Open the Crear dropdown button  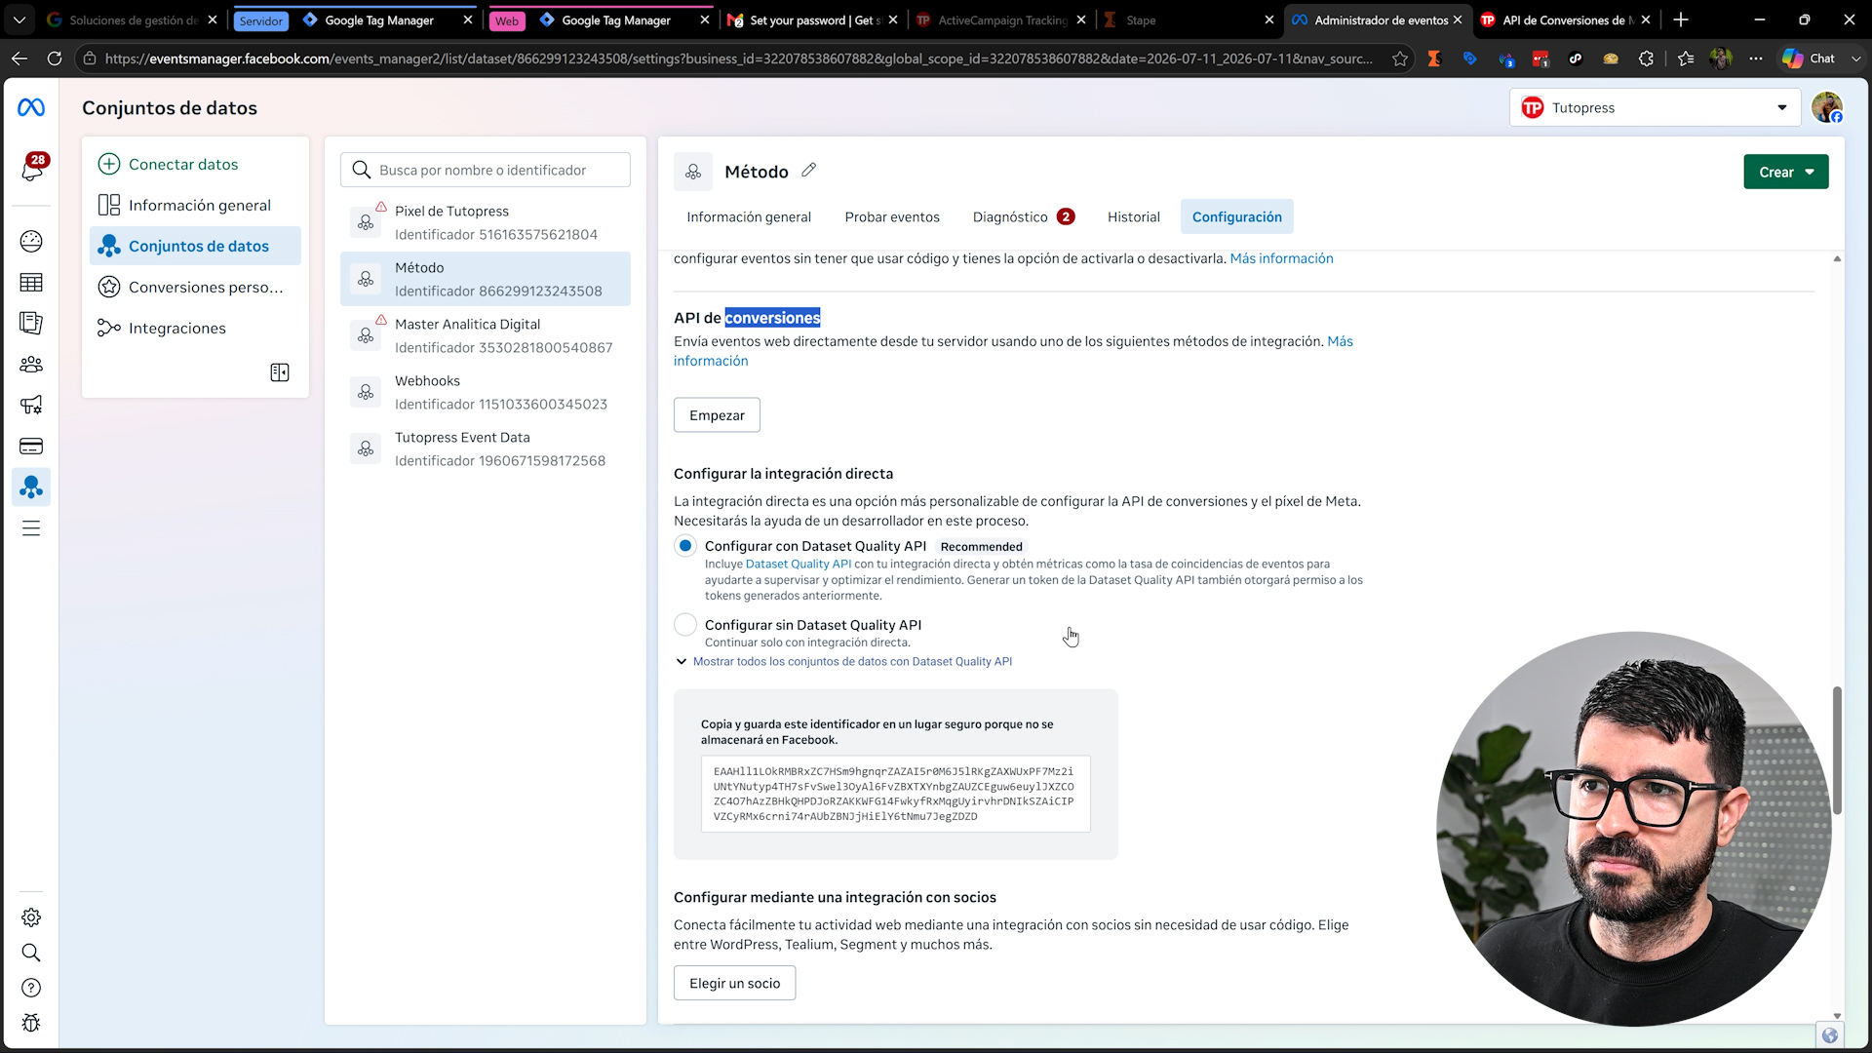click(1786, 172)
